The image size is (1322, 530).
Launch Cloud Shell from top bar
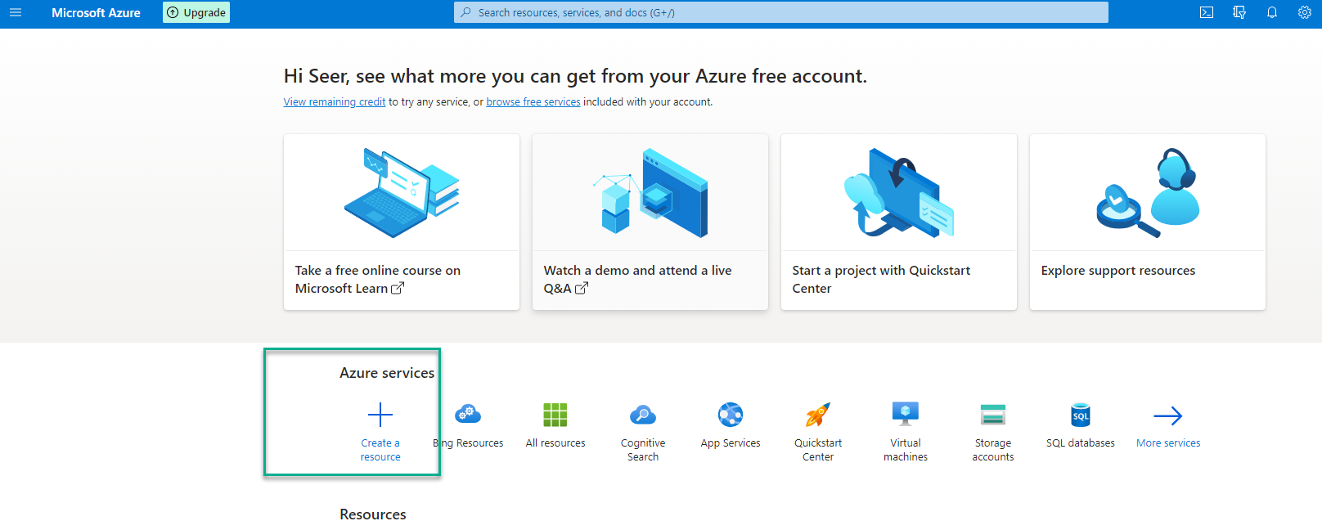tap(1207, 12)
